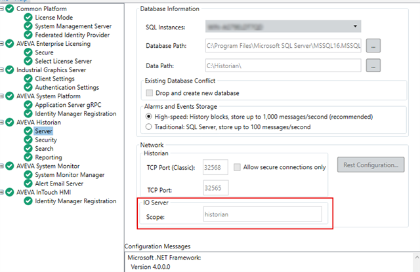Image resolution: width=420 pixels, height=272 pixels.
Task: Collapse the Common Platform tree node
Action: point(1,9)
